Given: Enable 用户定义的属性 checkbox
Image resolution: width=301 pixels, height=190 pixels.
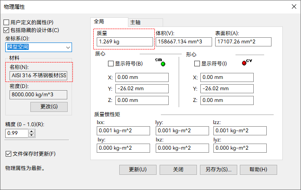Looking at the screenshot, I should [x=7, y=22].
